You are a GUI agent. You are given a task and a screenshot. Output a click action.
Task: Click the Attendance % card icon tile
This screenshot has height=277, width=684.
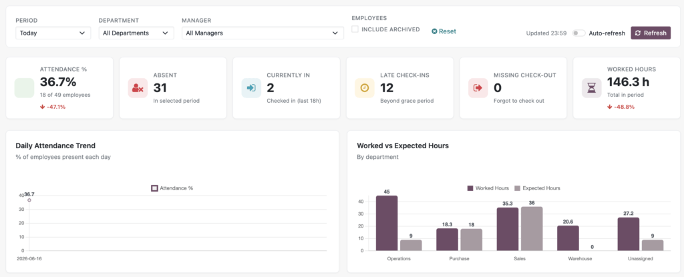coord(25,88)
